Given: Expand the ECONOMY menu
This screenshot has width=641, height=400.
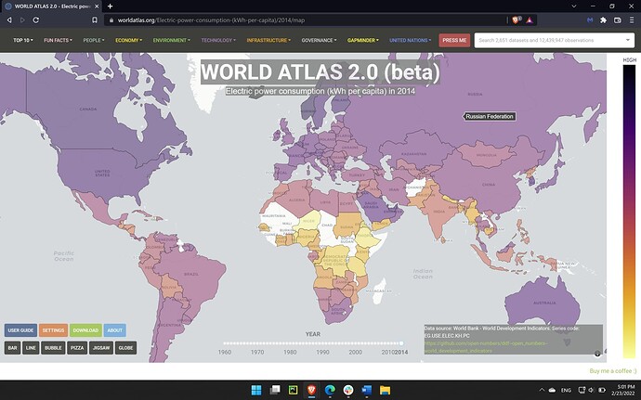Looking at the screenshot, I should point(128,40).
